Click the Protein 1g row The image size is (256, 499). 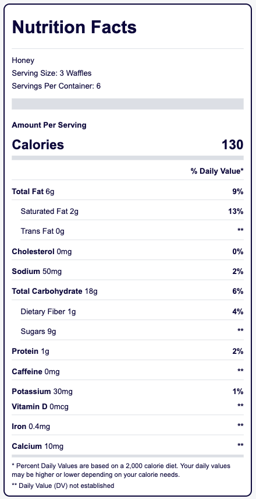tap(127, 352)
